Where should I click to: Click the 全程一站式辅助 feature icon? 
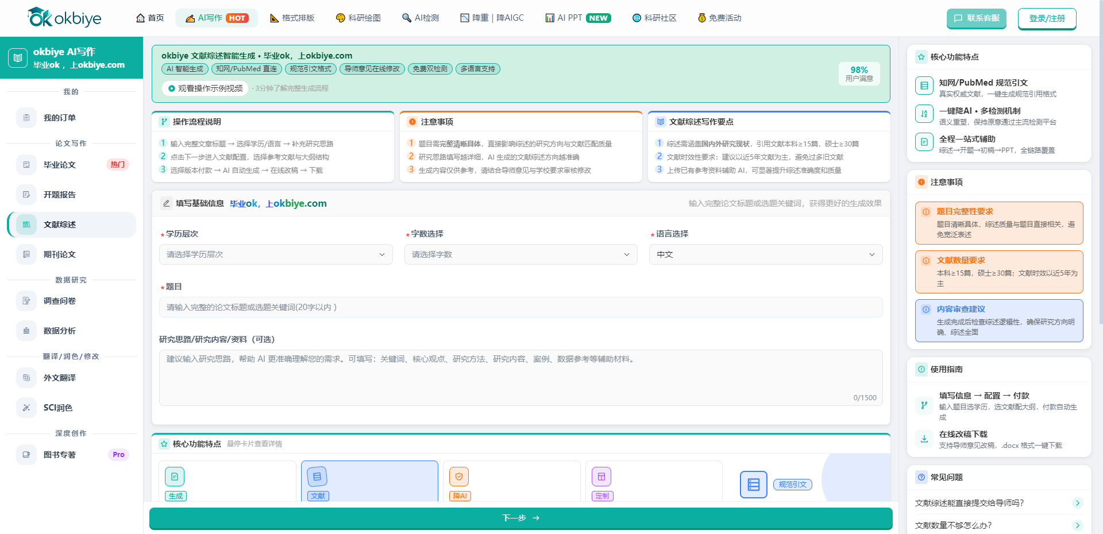[x=924, y=142]
